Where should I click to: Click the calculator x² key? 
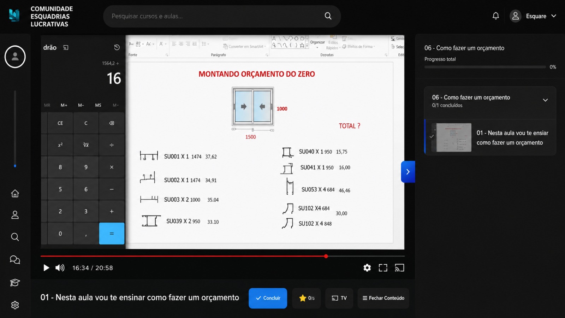point(60,145)
